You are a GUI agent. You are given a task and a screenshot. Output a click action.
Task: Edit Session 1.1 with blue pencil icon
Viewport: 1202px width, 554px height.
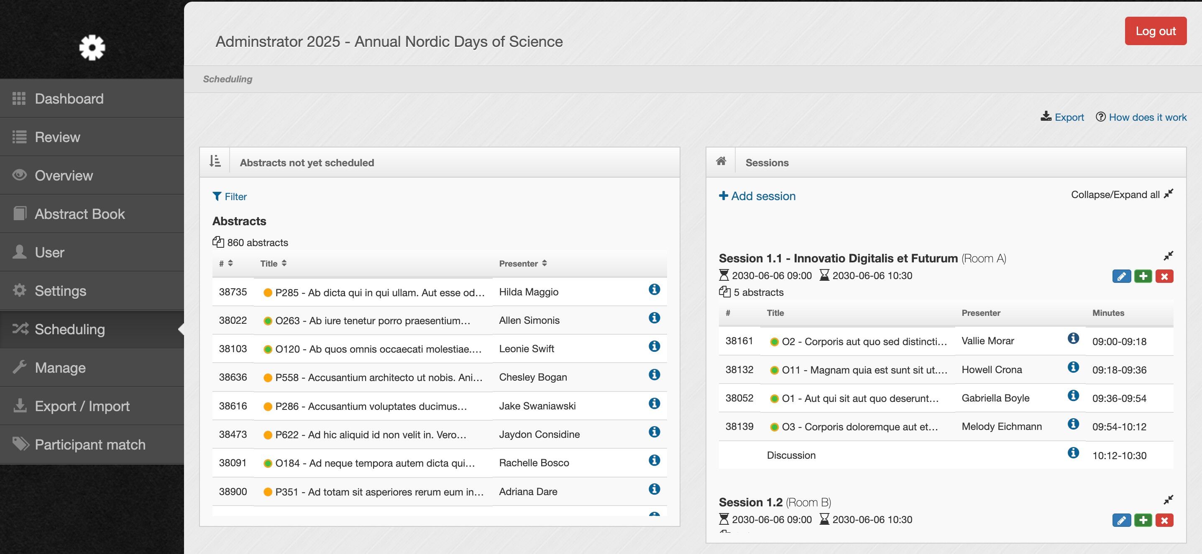[x=1122, y=276]
